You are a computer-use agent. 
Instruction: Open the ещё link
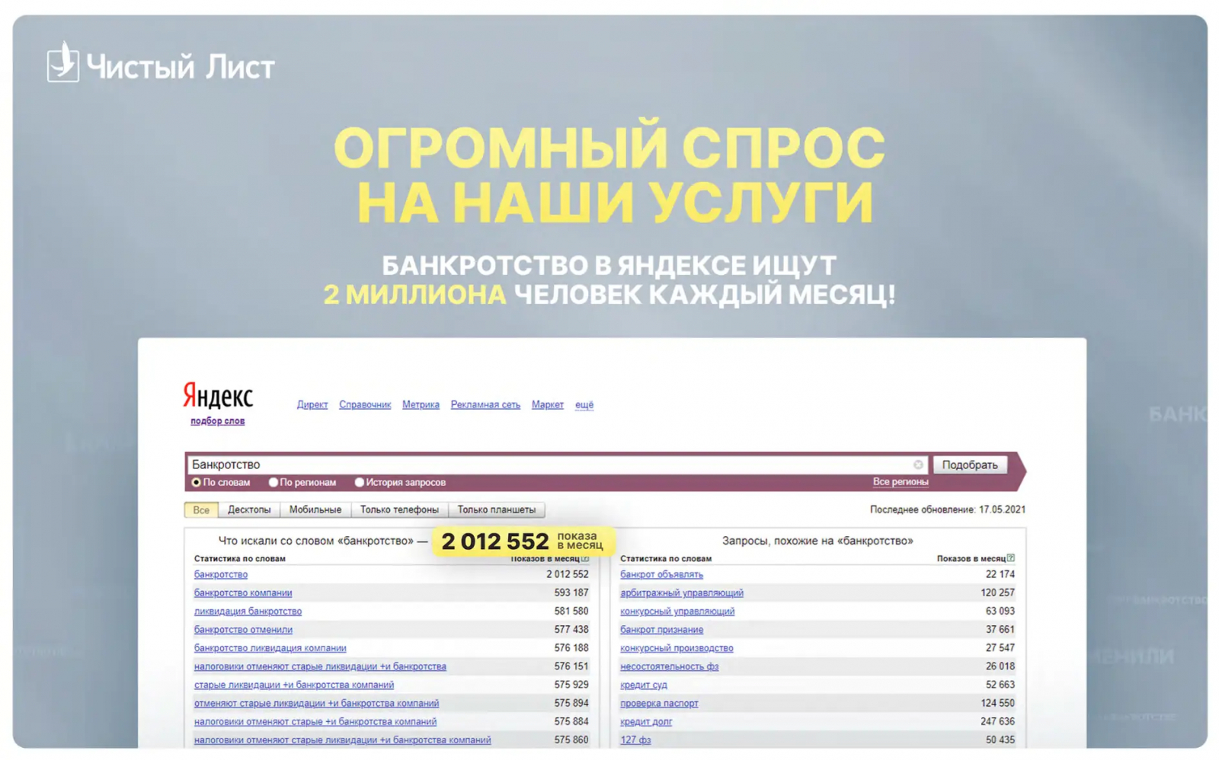[x=584, y=404]
